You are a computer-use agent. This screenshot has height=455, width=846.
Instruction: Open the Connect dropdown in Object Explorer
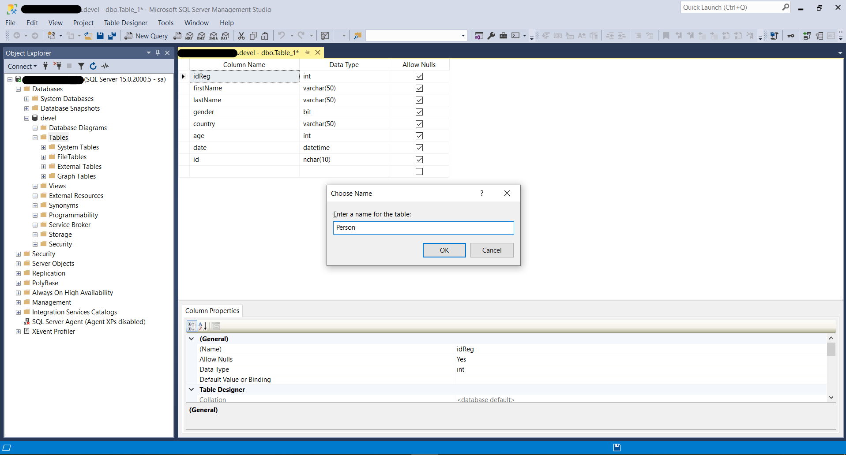click(x=22, y=66)
